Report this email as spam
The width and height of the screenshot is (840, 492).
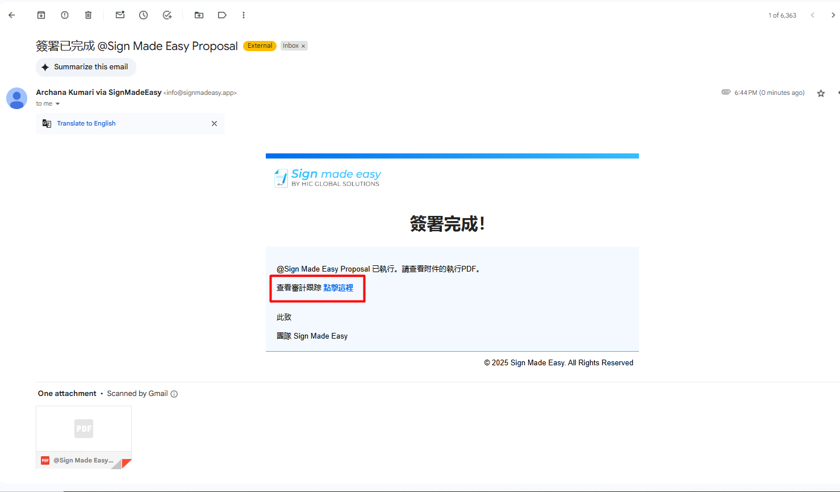65,15
